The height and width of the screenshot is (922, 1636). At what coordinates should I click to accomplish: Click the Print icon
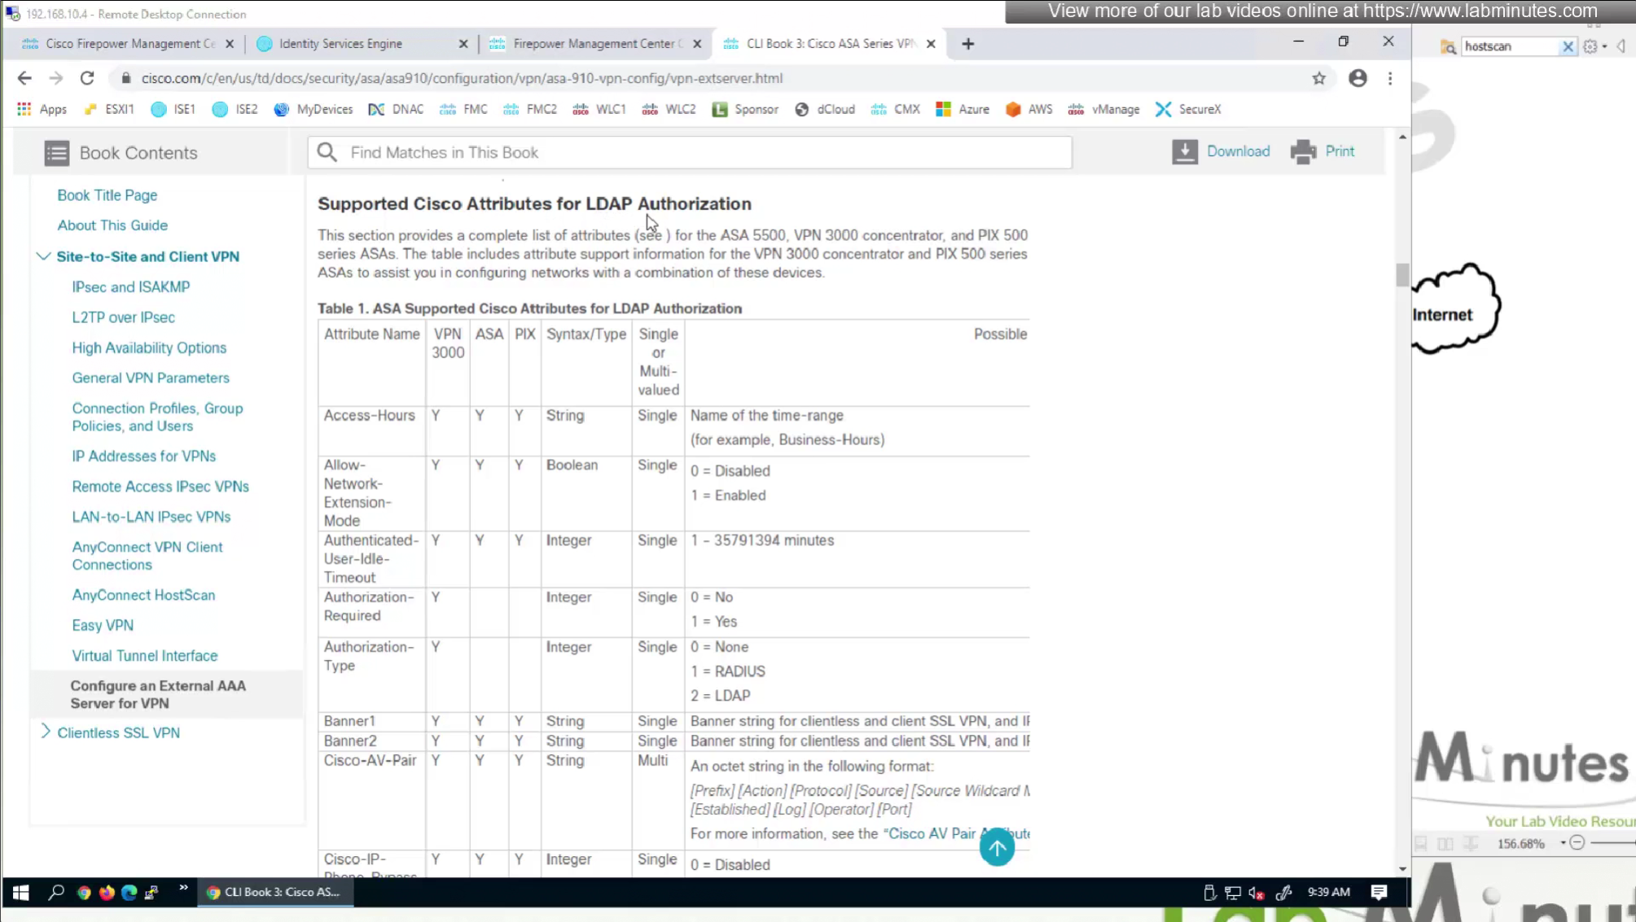coord(1303,152)
